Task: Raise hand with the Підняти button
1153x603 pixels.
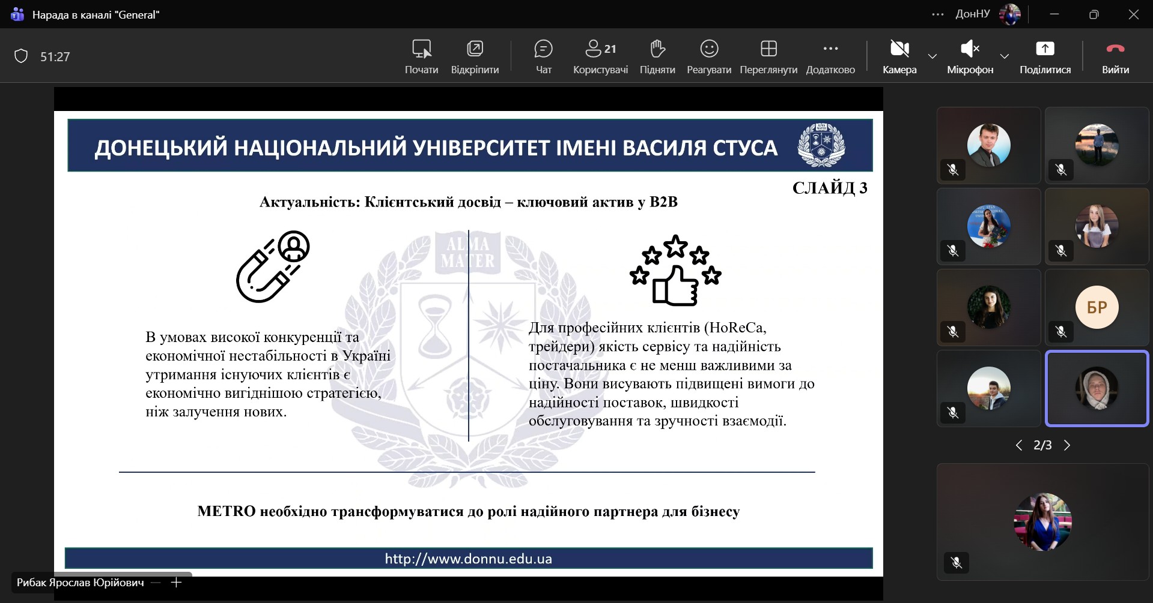Action: click(x=657, y=56)
